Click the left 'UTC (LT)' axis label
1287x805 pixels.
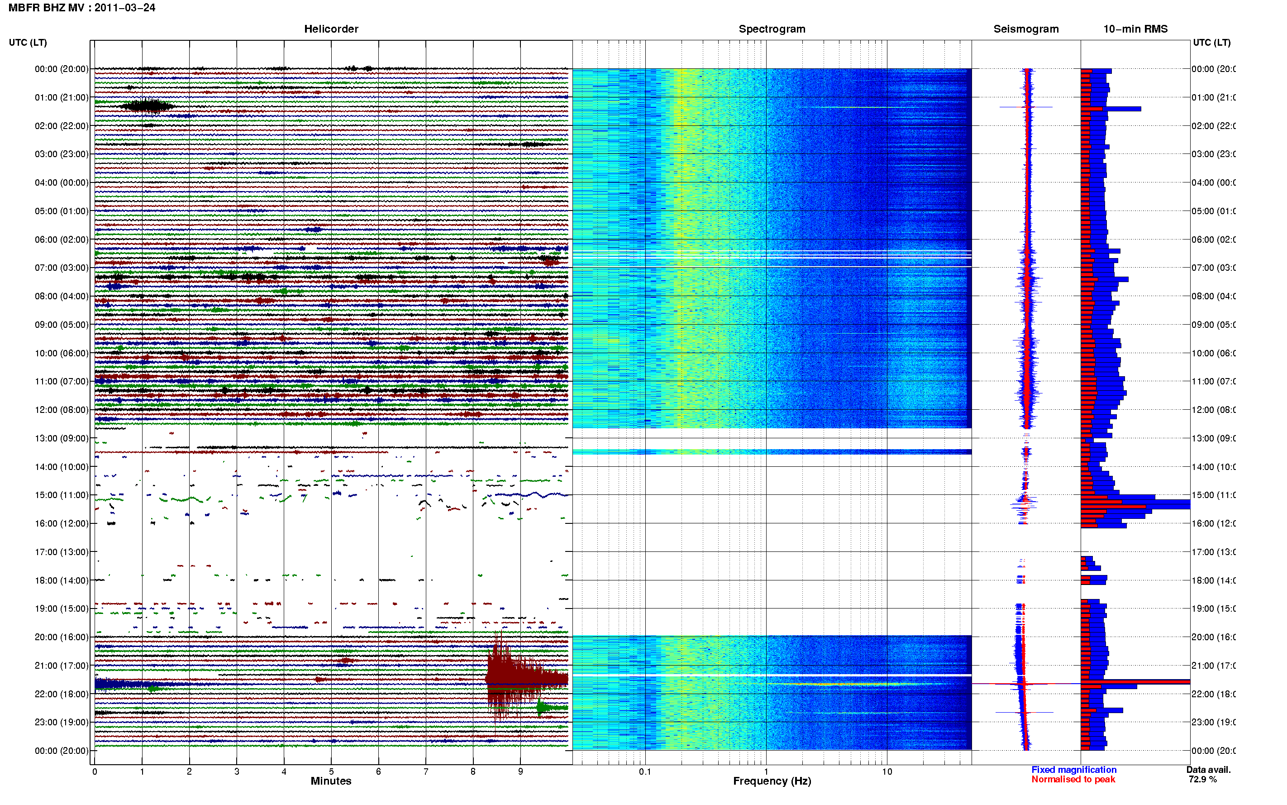[x=28, y=43]
